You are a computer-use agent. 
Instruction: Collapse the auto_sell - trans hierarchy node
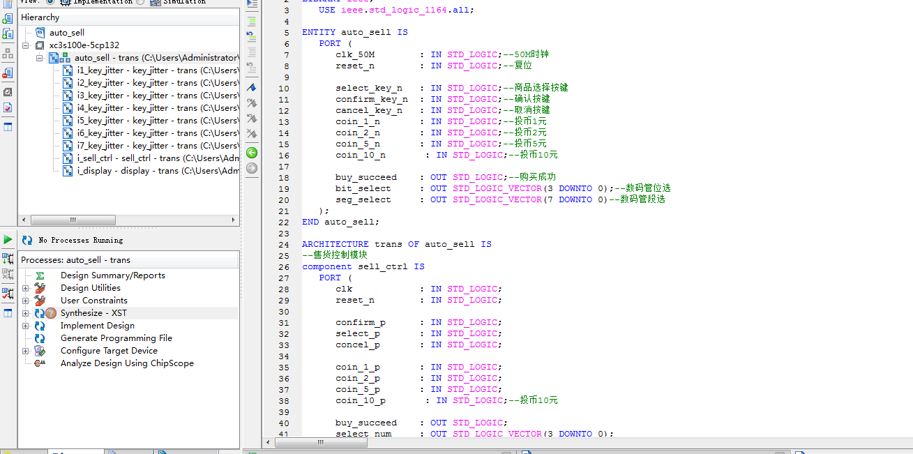point(40,58)
